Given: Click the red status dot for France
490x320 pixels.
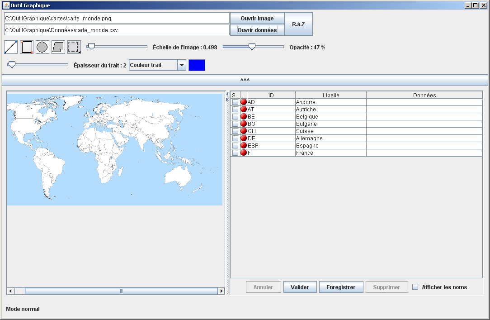Looking at the screenshot, I should (x=244, y=153).
